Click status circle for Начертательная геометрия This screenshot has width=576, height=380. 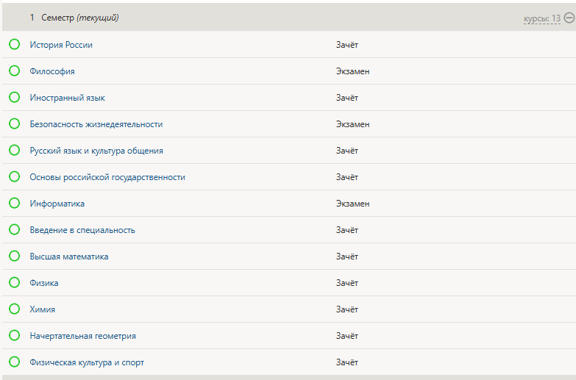point(14,336)
